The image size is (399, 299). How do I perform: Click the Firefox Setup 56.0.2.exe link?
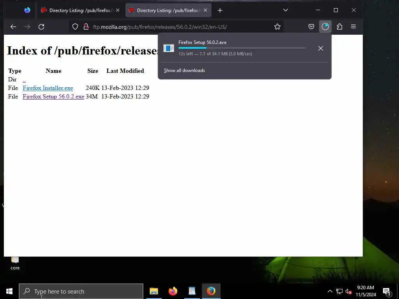[53, 97]
